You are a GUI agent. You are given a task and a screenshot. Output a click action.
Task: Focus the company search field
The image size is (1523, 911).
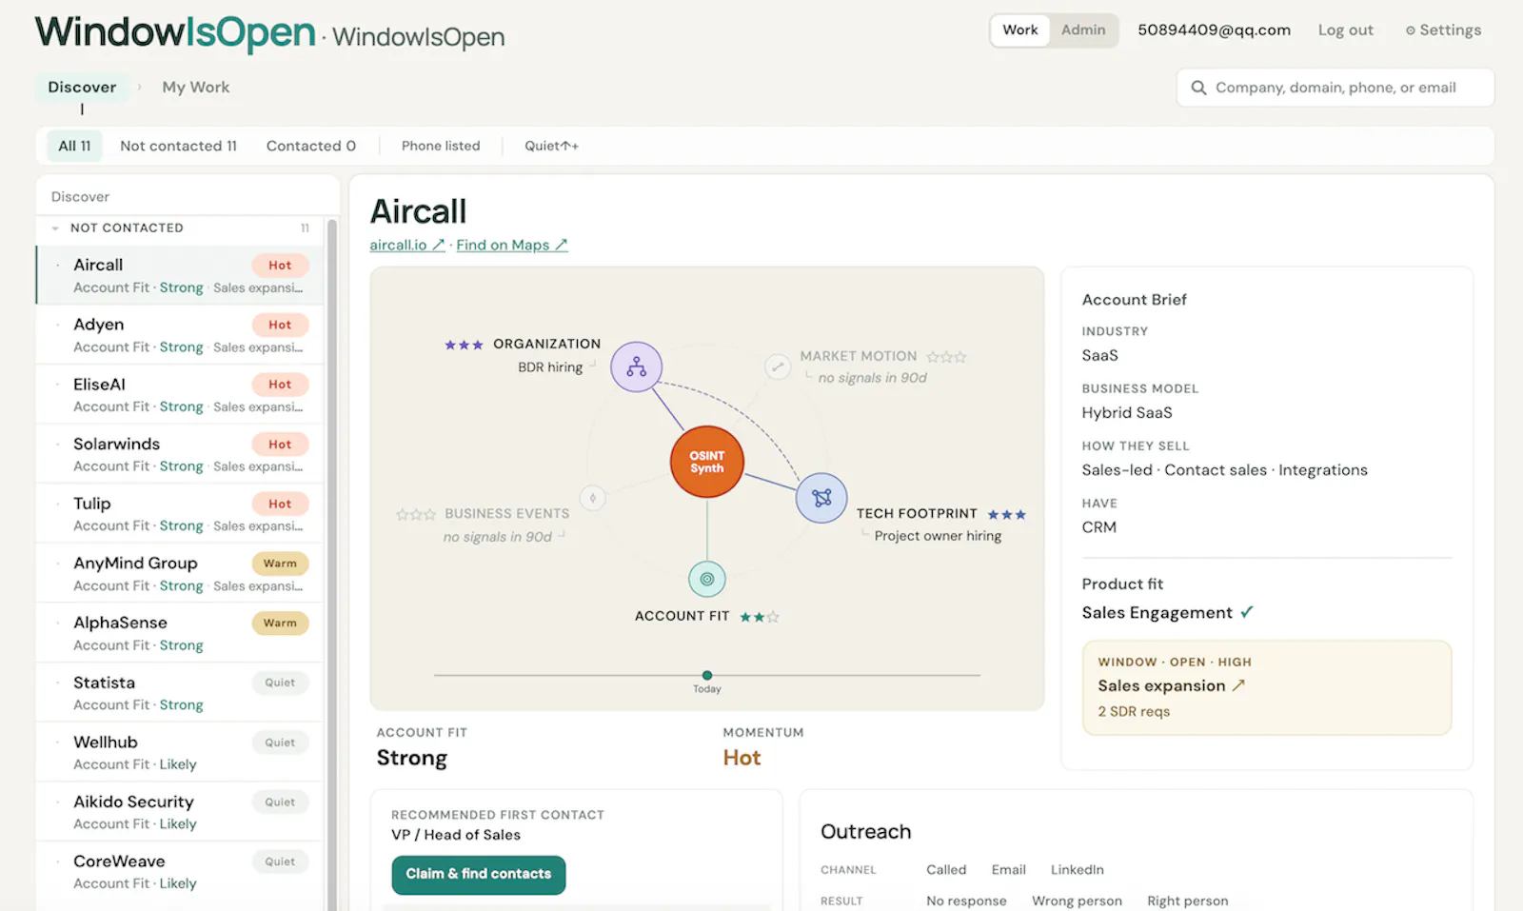click(1335, 88)
